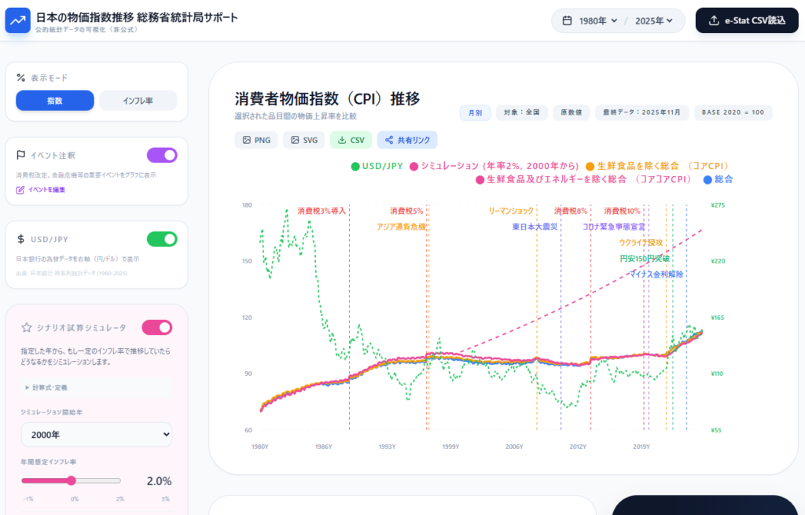
Task: Open the 2025年 end year dropdown
Action: 654,21
